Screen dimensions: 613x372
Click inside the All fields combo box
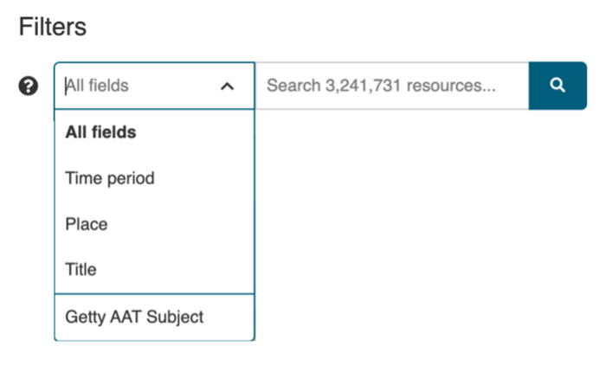coord(154,86)
